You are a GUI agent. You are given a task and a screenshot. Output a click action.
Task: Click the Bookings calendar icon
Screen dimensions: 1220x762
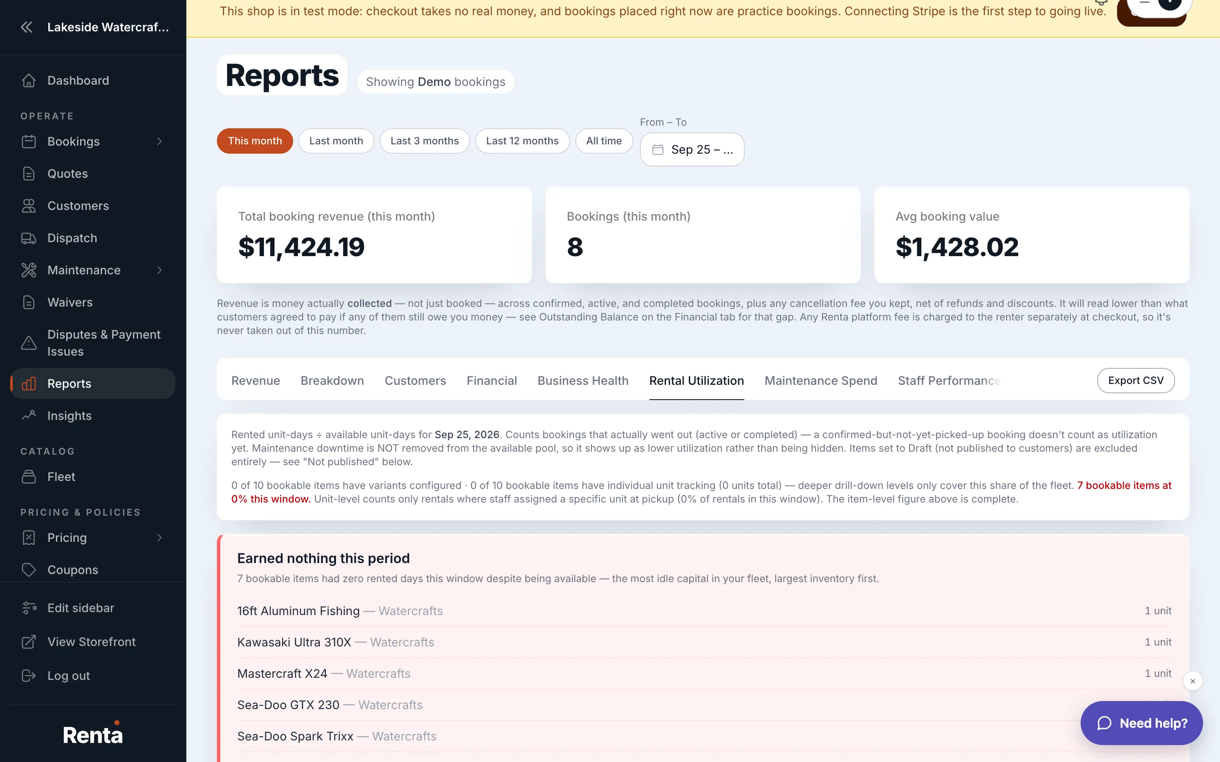tap(29, 142)
